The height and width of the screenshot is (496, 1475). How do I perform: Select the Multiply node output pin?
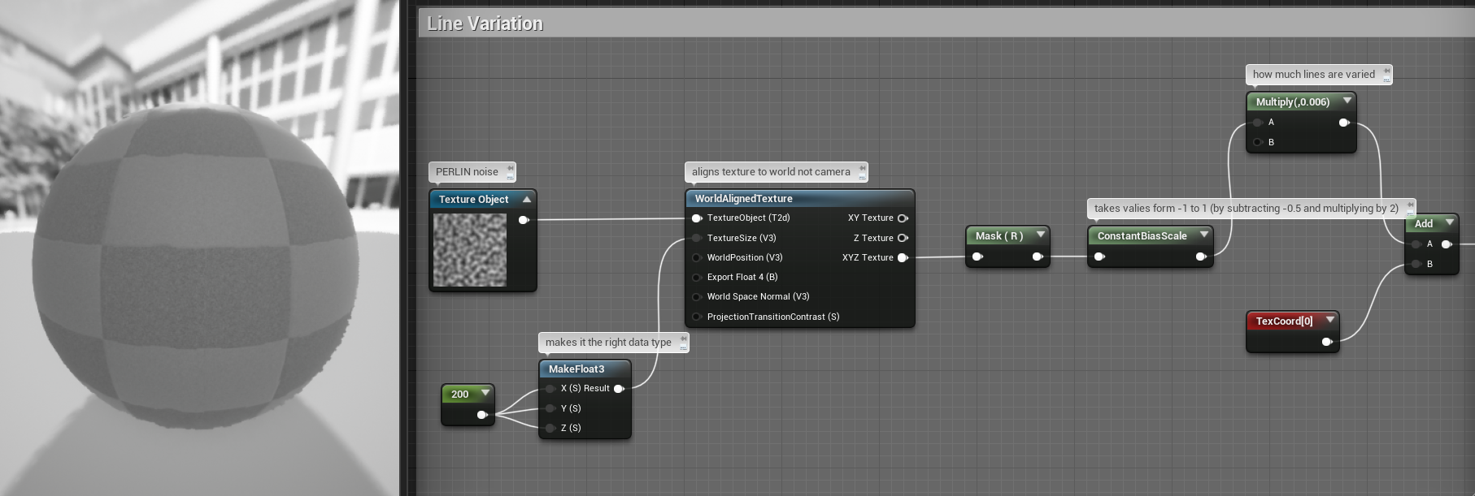[1344, 123]
